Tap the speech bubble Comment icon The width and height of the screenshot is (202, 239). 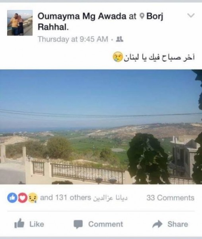[78, 224]
